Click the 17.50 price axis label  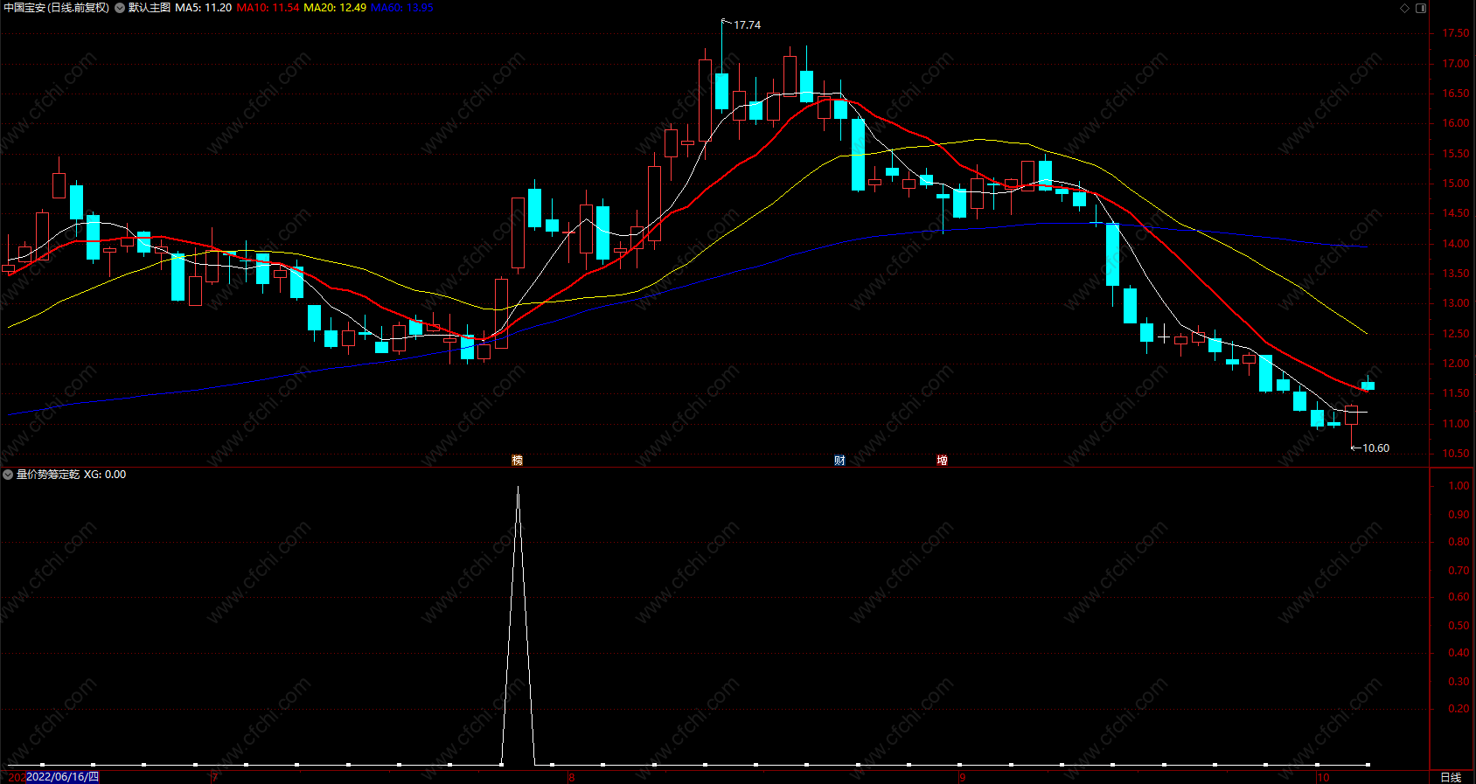[x=1456, y=33]
